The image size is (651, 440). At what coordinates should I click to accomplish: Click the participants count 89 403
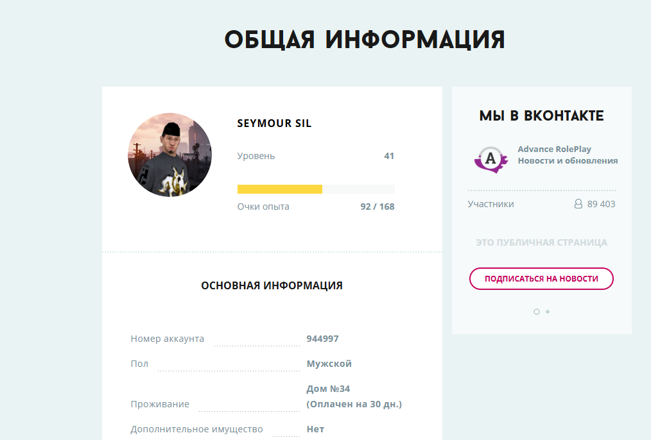[601, 204]
